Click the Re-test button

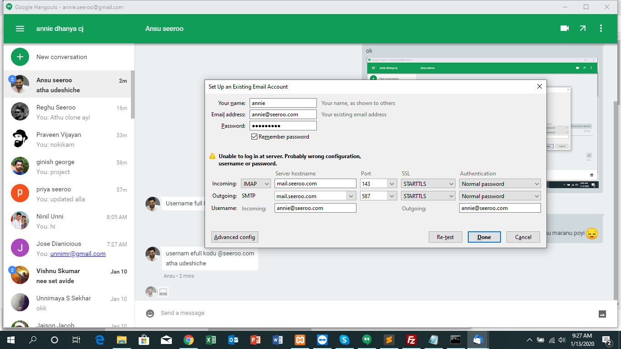click(445, 237)
